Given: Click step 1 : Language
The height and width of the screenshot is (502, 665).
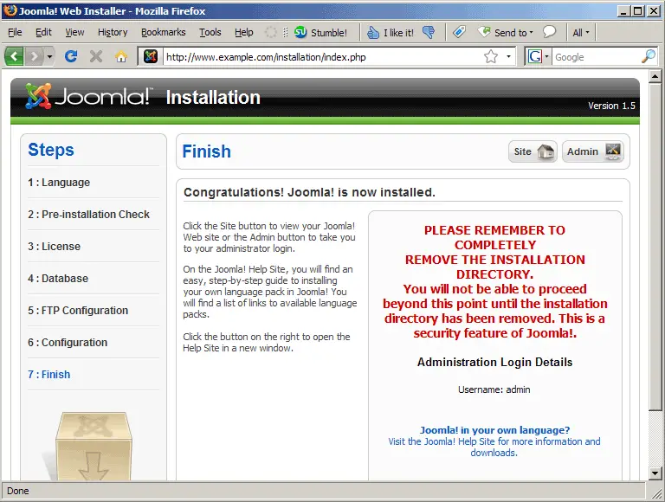Looking at the screenshot, I should pyautogui.click(x=59, y=183).
